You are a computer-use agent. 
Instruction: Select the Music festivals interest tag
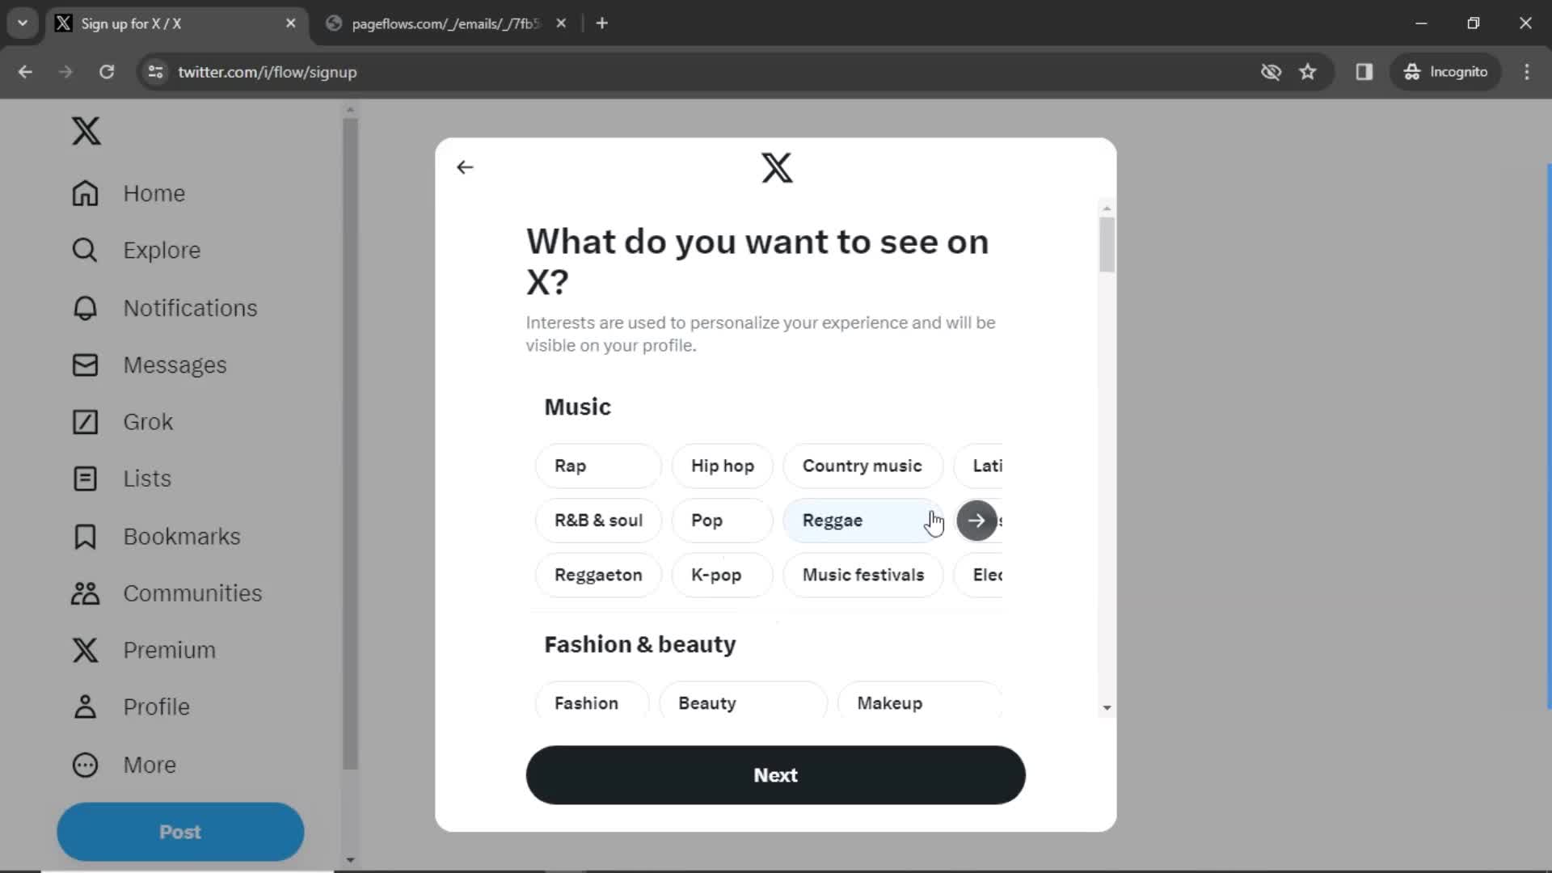coord(862,575)
